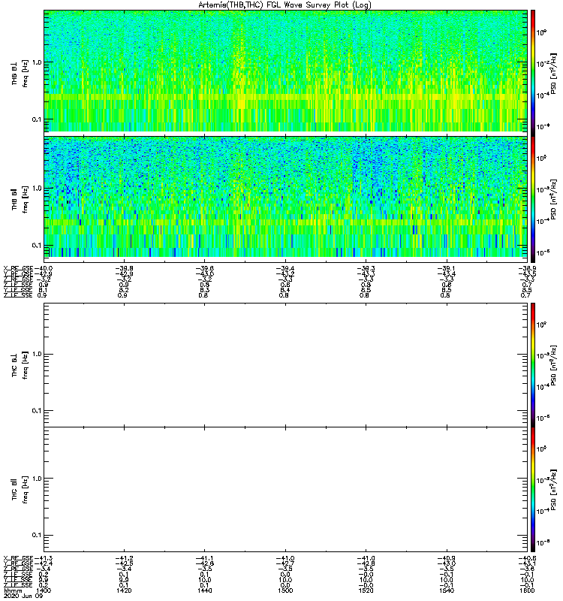Click the empty THC B-parallel plot panel
Screen dimensions: 563x601
click(285, 489)
